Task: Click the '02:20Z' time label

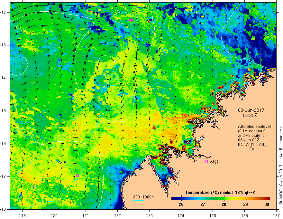Action: pos(250,115)
